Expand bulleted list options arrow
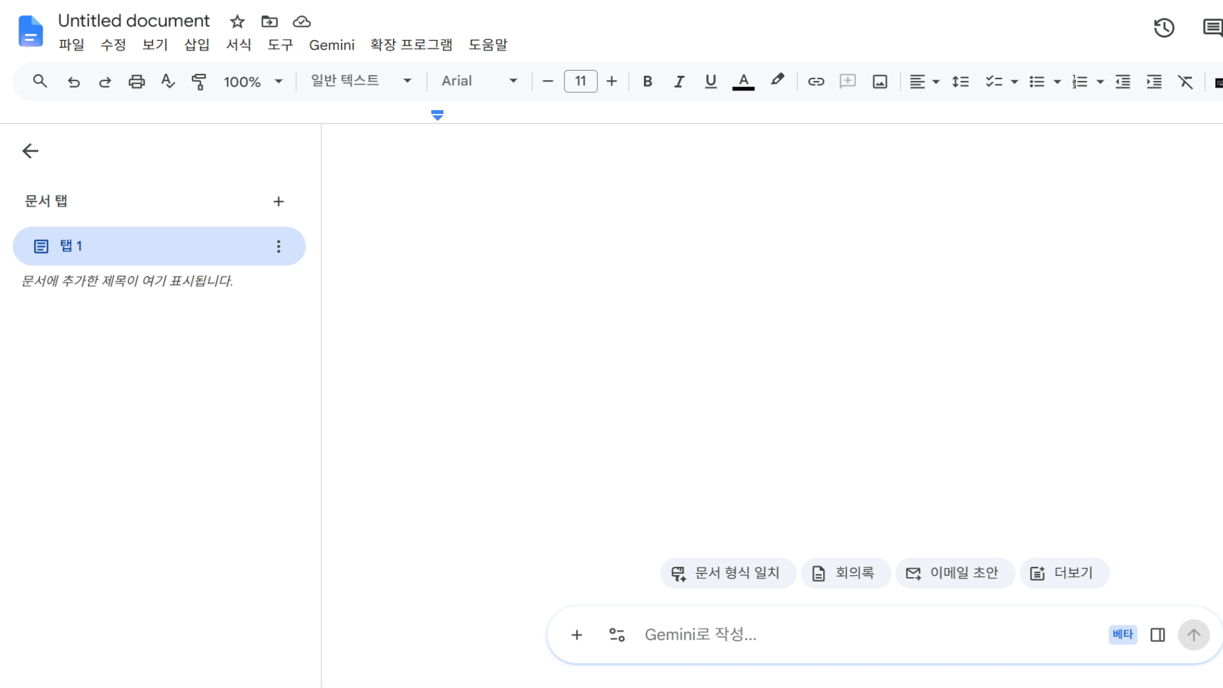The height and width of the screenshot is (688, 1223). 1057,82
